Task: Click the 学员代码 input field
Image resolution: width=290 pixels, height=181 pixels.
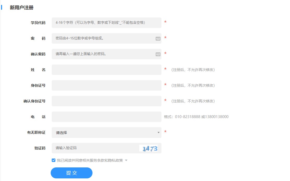Action: pos(105,23)
